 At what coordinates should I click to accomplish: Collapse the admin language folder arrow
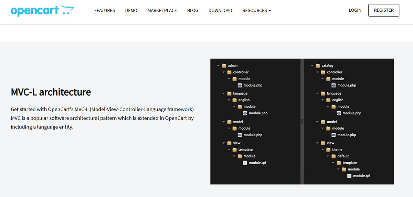pyautogui.click(x=223, y=93)
